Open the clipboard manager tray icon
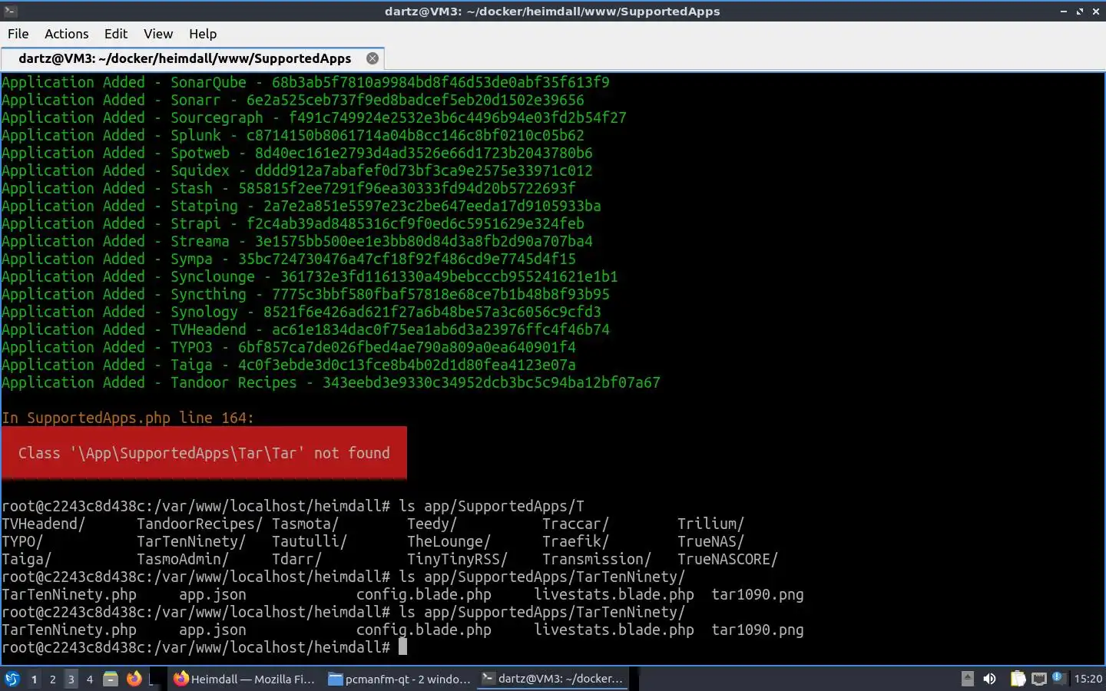This screenshot has height=691, width=1106. click(x=1018, y=679)
